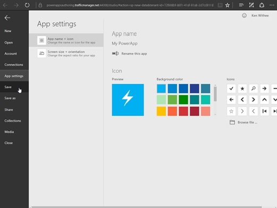Click the browser back button
Screen dimensions: 277x208
(x=5, y=5)
